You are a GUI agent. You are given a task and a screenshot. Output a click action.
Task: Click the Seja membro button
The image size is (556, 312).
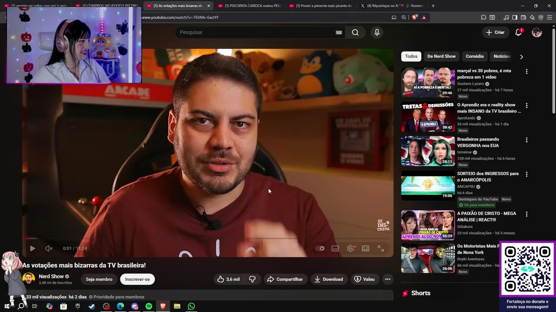click(99, 279)
